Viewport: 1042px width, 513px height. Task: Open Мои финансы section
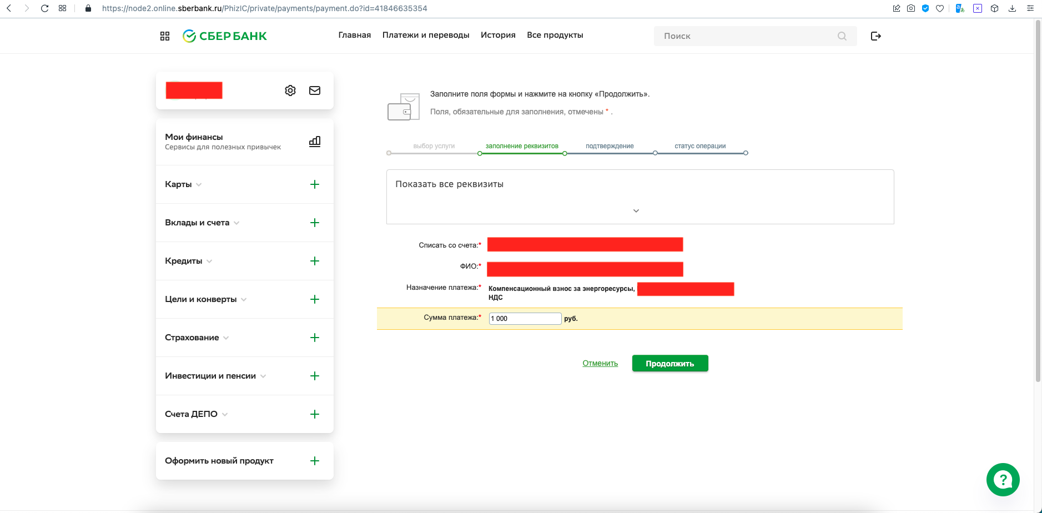coord(245,142)
